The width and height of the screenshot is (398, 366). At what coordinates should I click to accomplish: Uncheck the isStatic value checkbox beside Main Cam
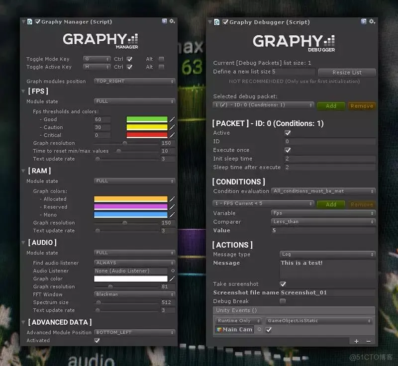(x=269, y=330)
